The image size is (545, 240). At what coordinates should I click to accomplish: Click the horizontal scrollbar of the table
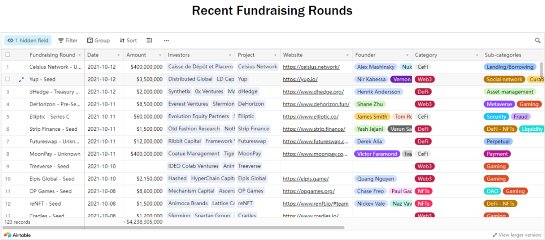pyautogui.click(x=174, y=227)
